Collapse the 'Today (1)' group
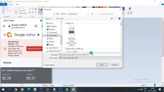Image resolution: width=164 pixels, height=92 pixels. click(65, 23)
